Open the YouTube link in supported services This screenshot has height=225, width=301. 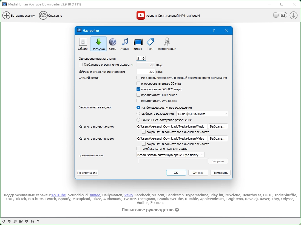point(59,195)
